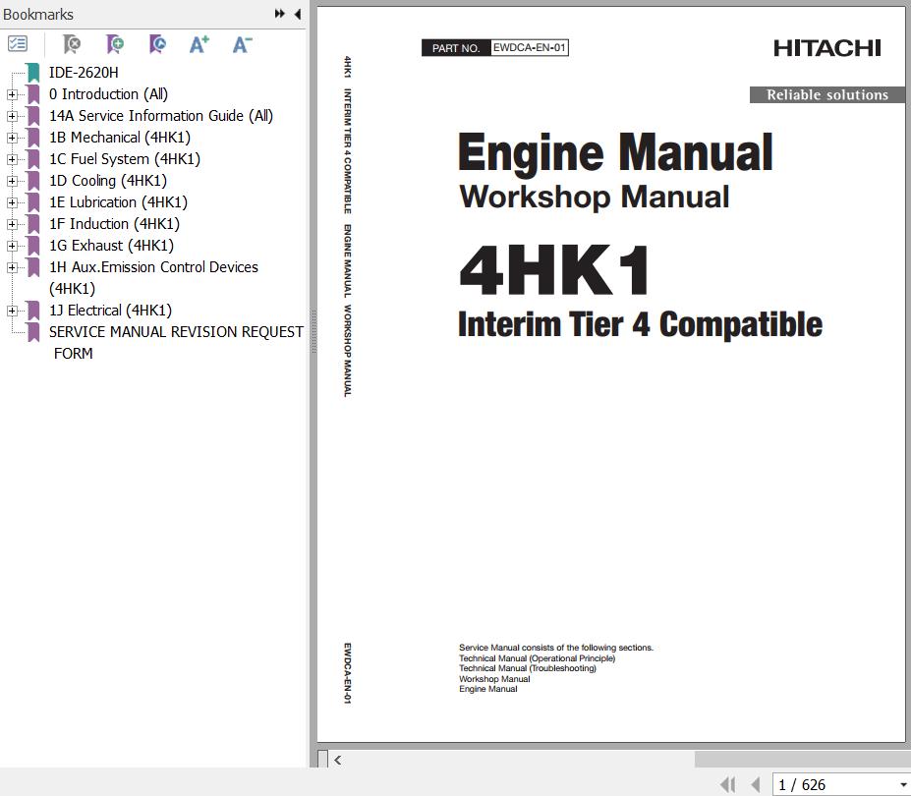Expand the 1D Cooling (4HK1) node
Image resolution: width=911 pixels, height=796 pixels.
12,181
